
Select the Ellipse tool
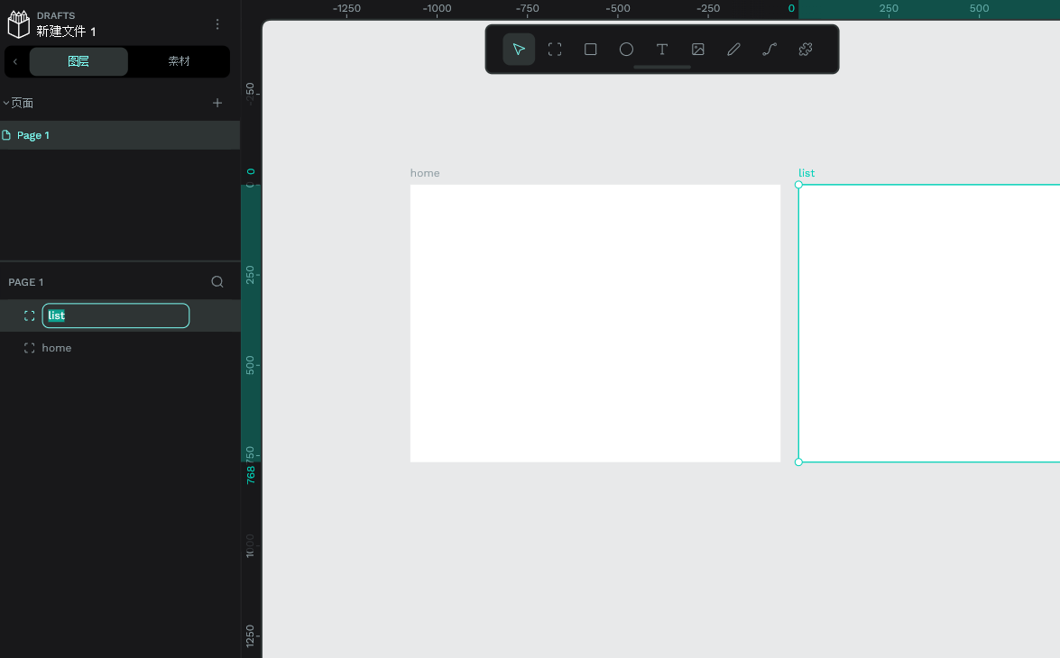tap(626, 50)
